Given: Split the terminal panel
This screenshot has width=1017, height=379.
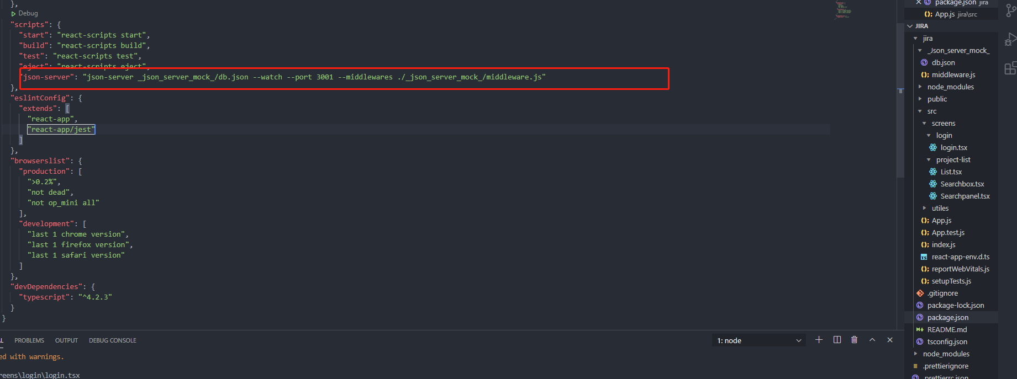Looking at the screenshot, I should (x=837, y=340).
